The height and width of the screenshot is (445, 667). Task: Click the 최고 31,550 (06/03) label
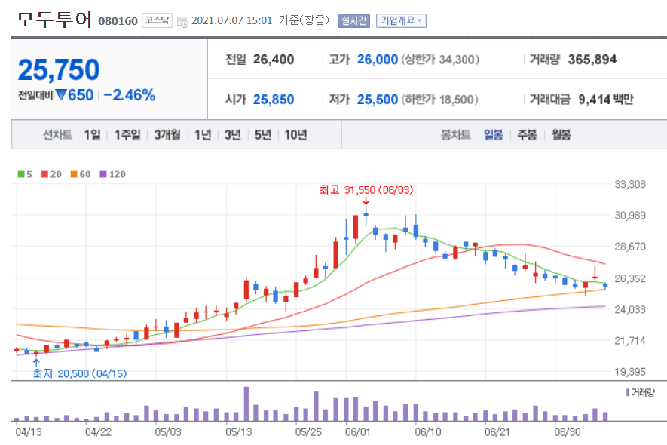366,190
